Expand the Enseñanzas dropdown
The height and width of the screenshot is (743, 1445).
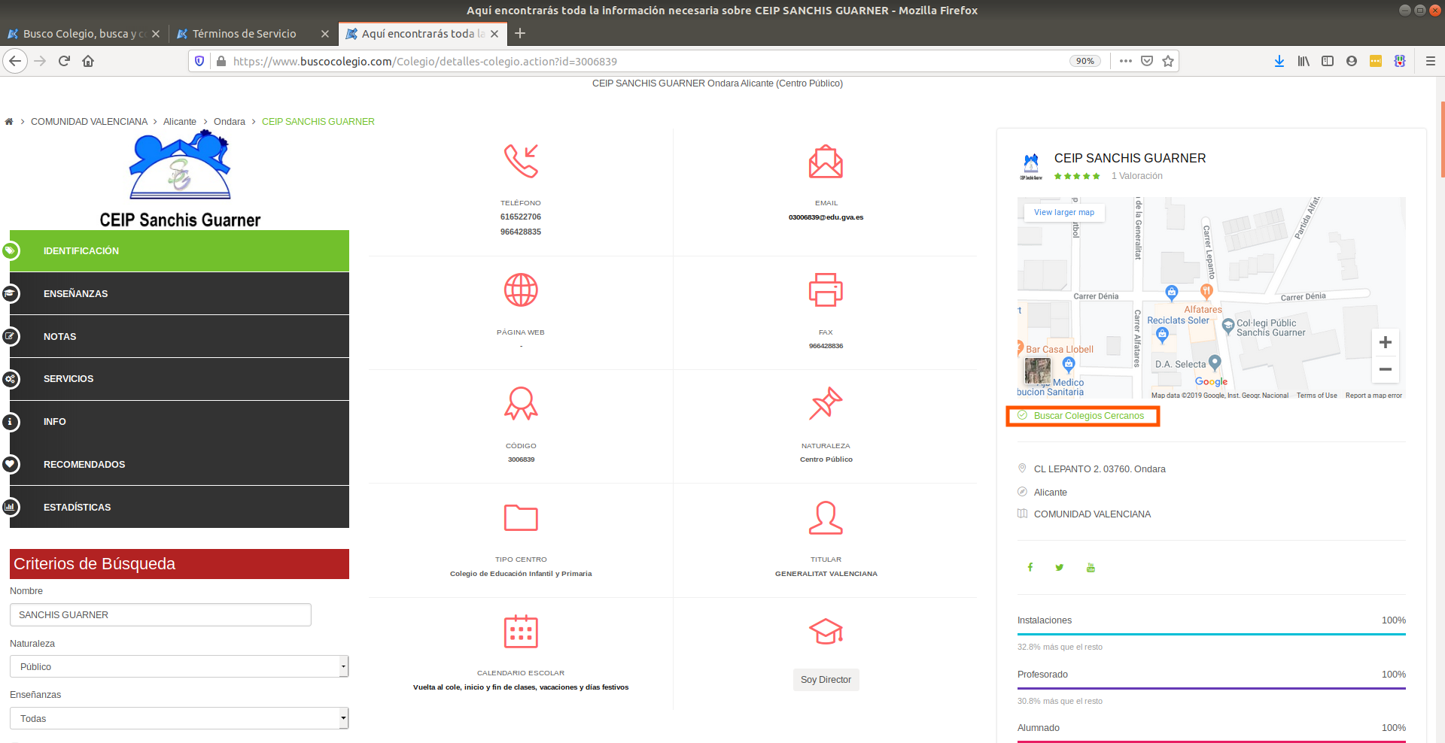[179, 718]
